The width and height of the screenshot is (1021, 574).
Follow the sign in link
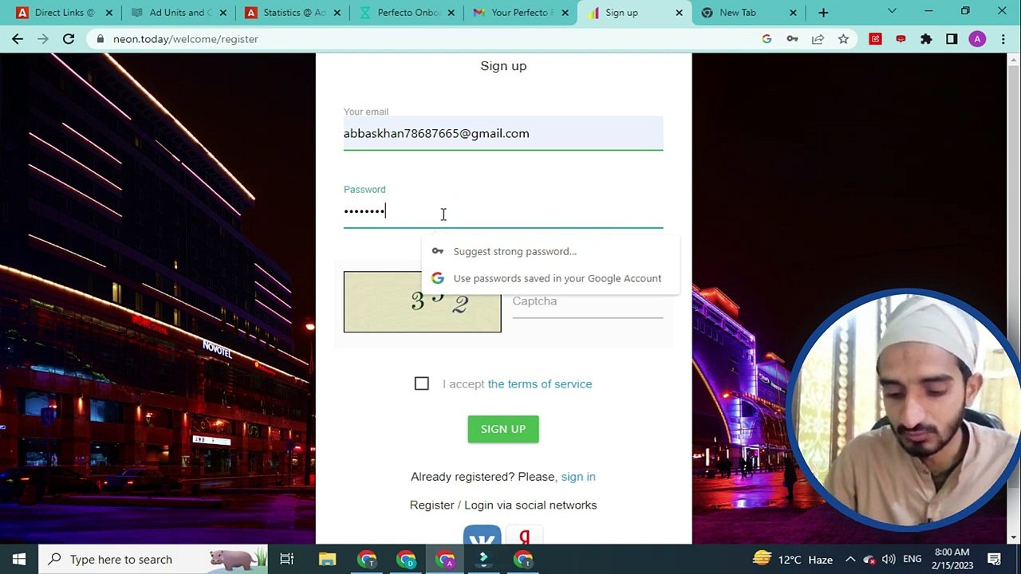(578, 477)
